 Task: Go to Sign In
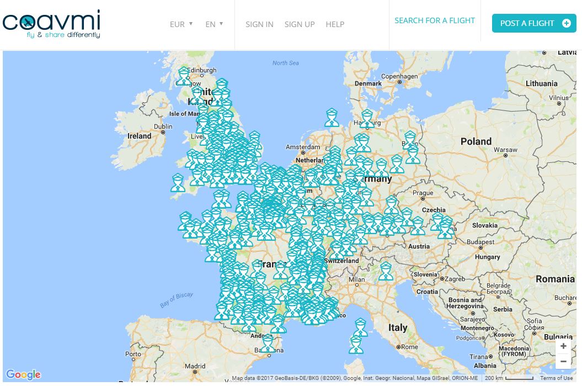(259, 24)
